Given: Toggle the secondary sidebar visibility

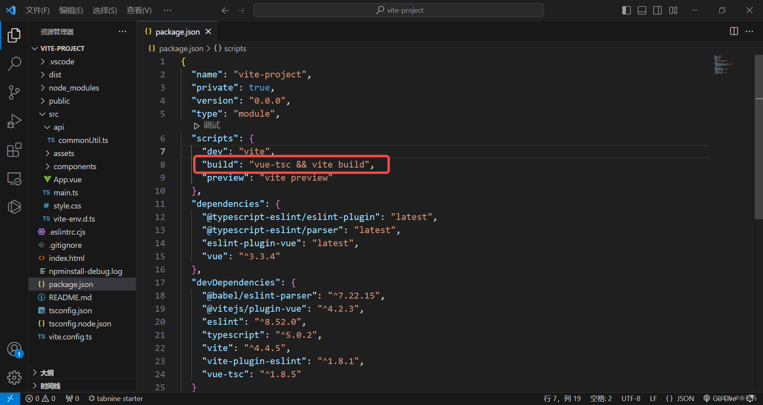Looking at the screenshot, I should tap(657, 10).
